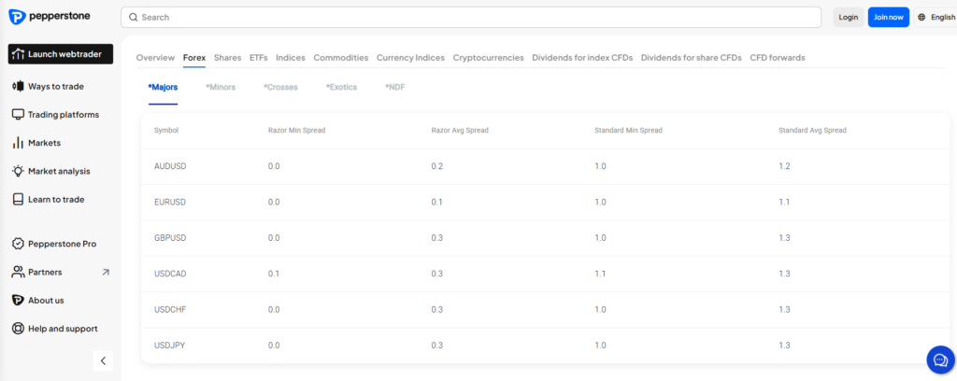
Task: Click the Help and support lifebuoy icon
Action: point(18,329)
